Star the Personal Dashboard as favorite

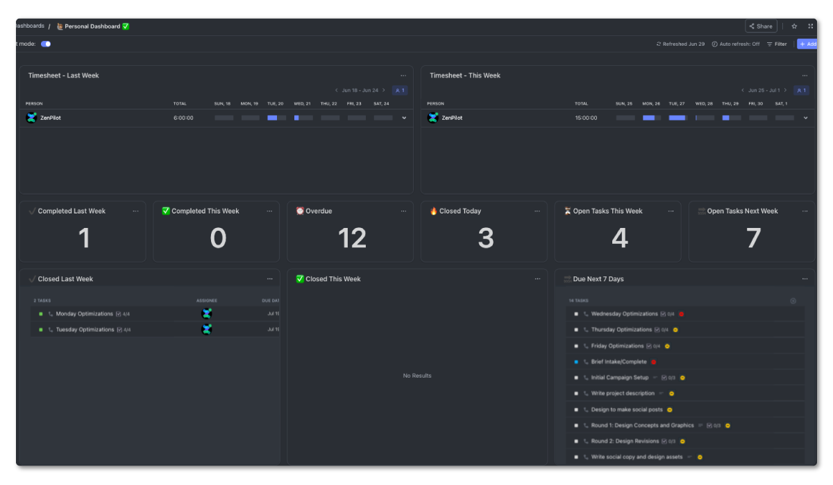(x=794, y=26)
